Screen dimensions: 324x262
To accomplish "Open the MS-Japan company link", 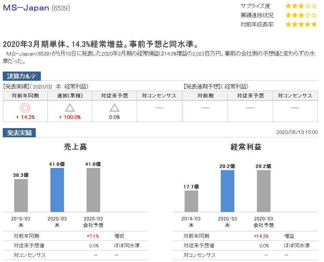I will point(26,8).
